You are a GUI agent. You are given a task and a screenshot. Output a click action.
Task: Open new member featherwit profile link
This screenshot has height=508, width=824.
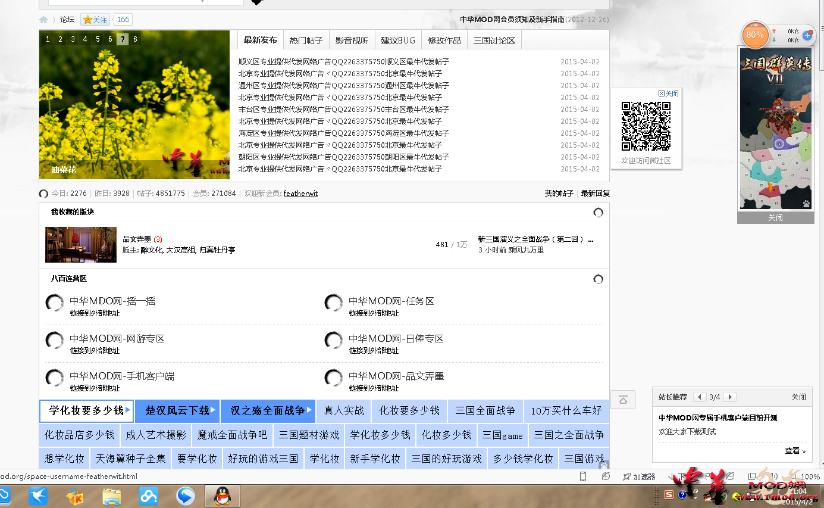coord(300,194)
